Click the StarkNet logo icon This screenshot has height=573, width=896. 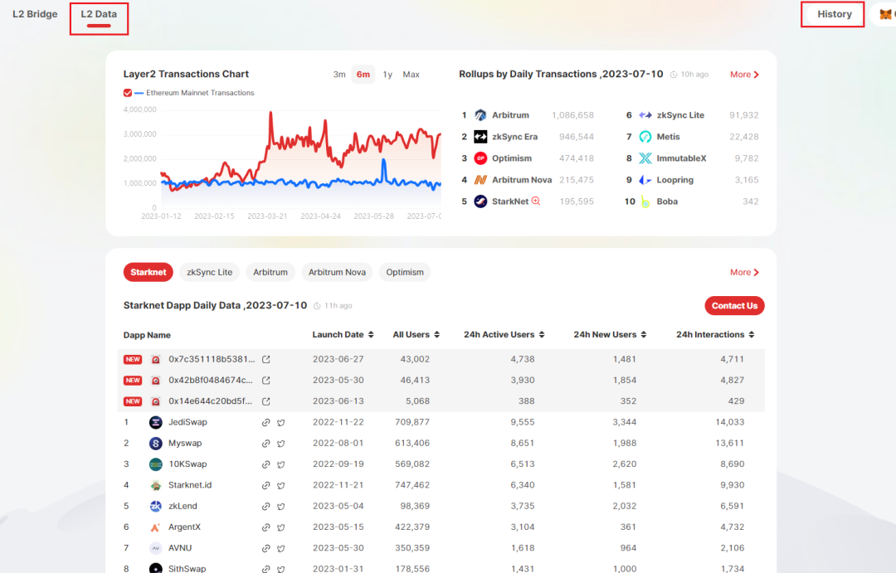coord(480,202)
